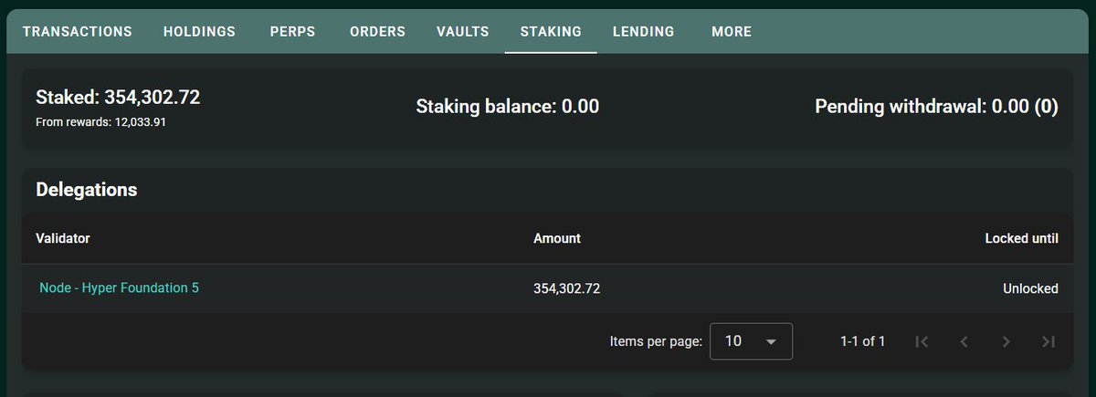Viewport: 1096px width, 397px height.
Task: Select the Perps tab
Action: pyautogui.click(x=292, y=31)
